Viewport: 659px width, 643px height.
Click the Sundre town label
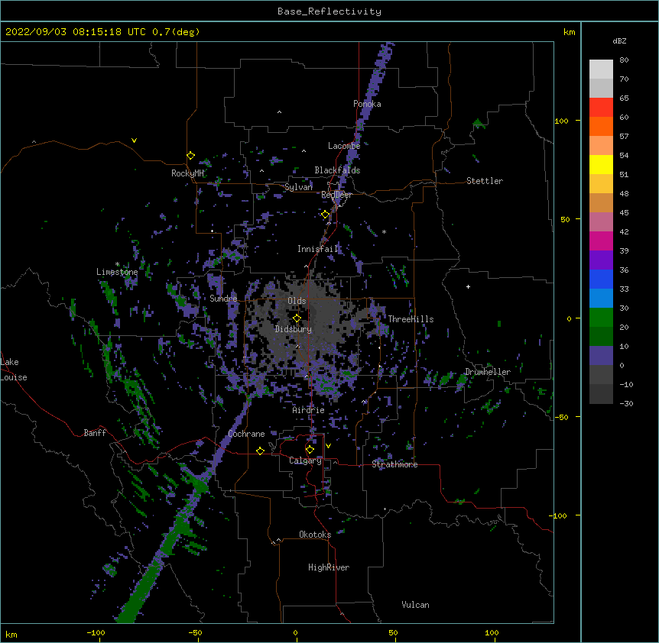[x=223, y=299]
